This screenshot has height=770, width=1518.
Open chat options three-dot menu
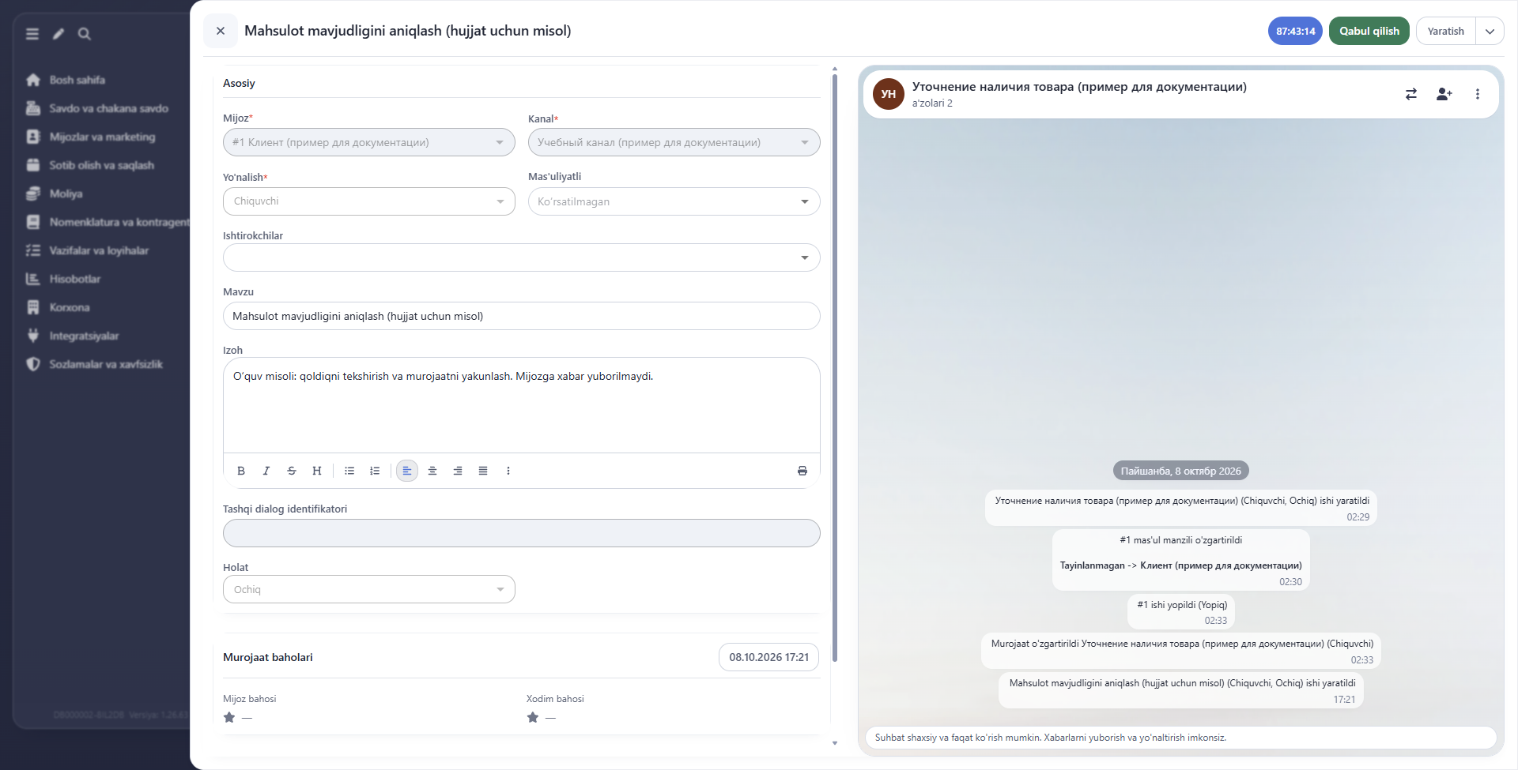pos(1478,94)
